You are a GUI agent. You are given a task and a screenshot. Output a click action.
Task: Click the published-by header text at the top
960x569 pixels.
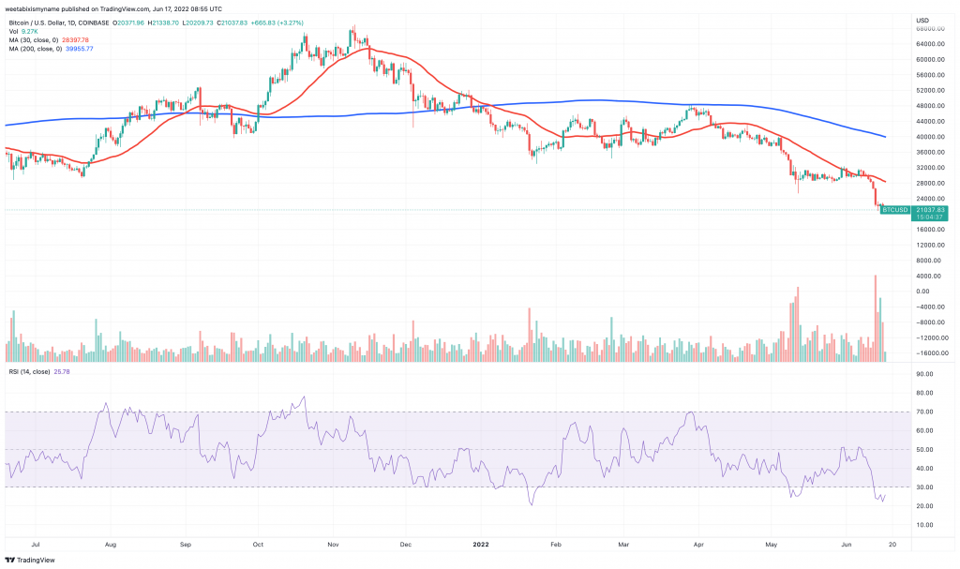coord(113,9)
